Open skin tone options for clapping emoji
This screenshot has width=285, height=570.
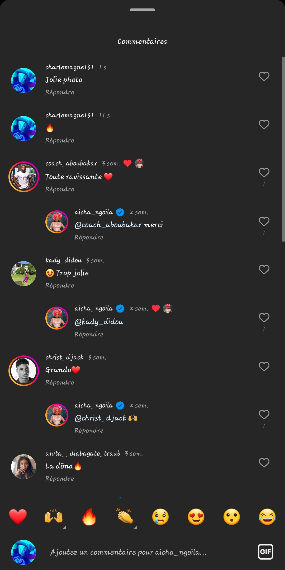pyautogui.click(x=135, y=527)
